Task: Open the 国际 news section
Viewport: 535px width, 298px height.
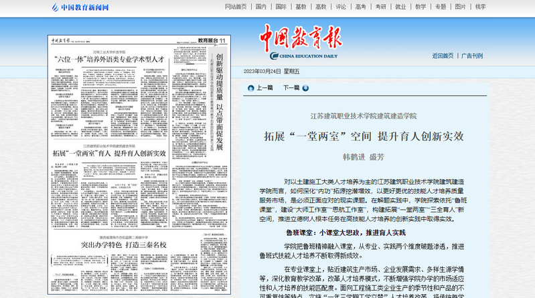Action: [281, 7]
